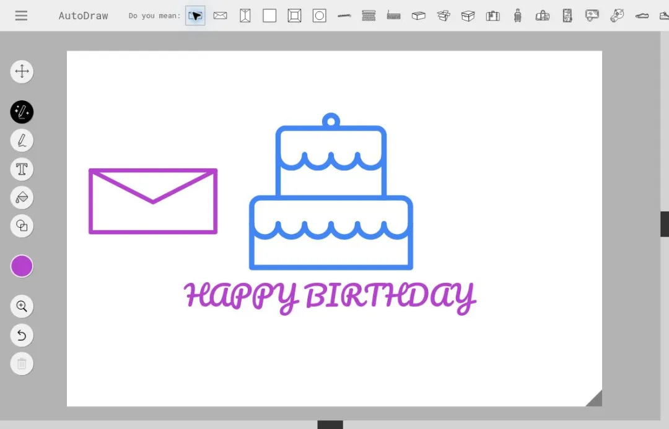Undo the last action
The width and height of the screenshot is (669, 429).
(x=22, y=335)
